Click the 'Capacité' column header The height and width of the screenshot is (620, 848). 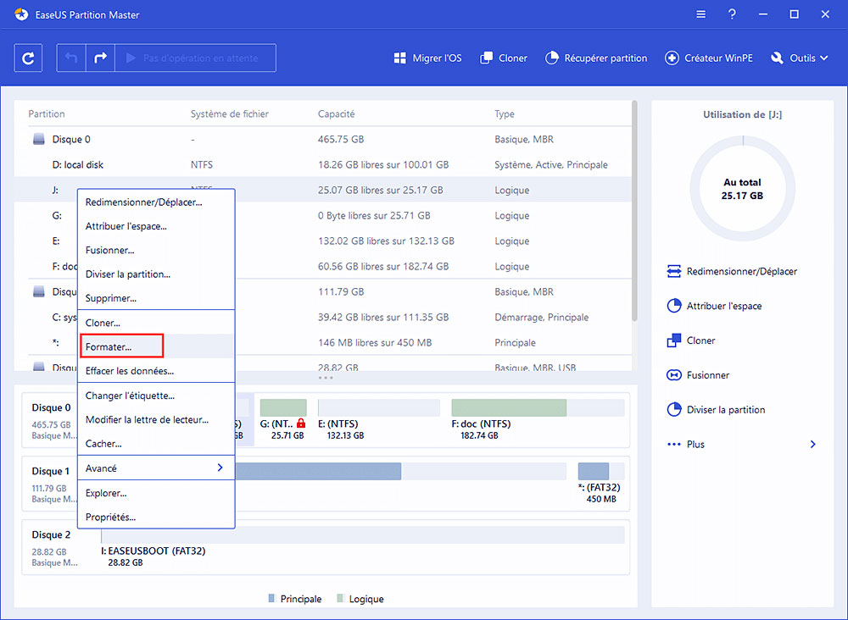pos(337,114)
